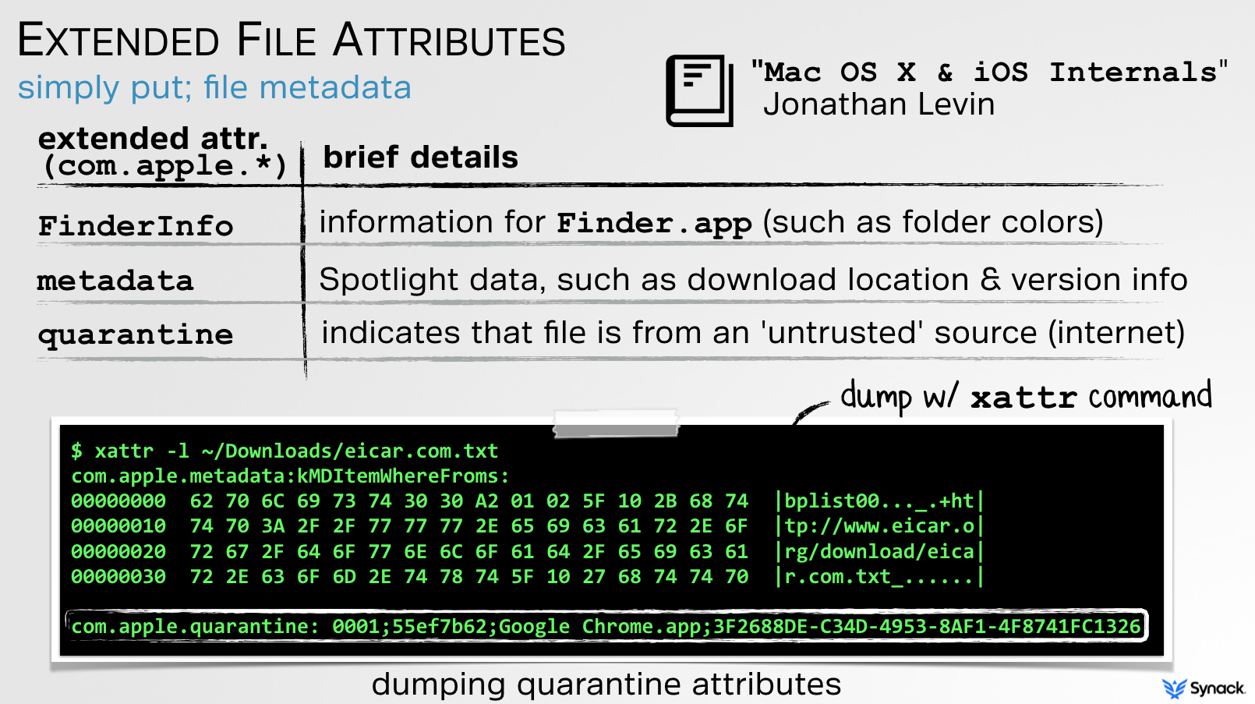Screen dimensions: 1255x704
Task: Select the blue 'simply put; file metadata' subtitle
Action: tap(214, 87)
